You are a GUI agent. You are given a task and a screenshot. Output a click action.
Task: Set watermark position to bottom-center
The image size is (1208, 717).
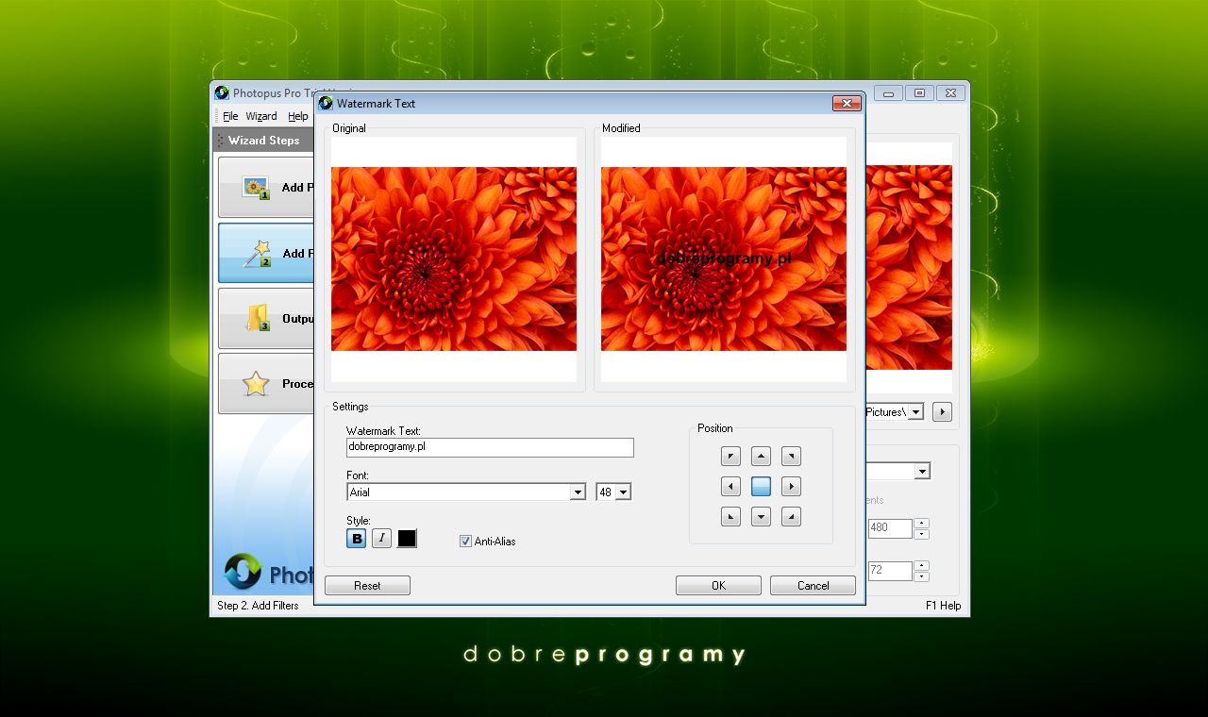pyautogui.click(x=761, y=517)
